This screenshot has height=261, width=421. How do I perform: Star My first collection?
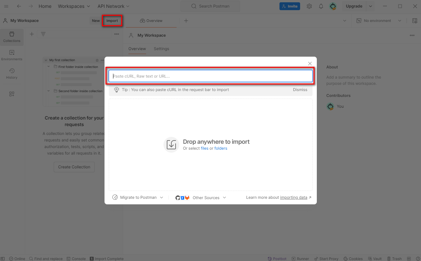(97, 60)
